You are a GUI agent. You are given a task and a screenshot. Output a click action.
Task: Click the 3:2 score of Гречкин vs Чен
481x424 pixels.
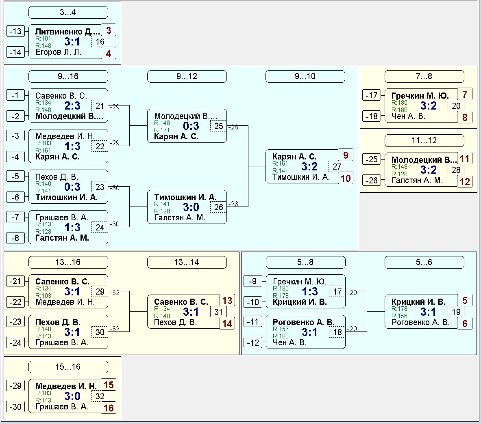click(x=428, y=106)
